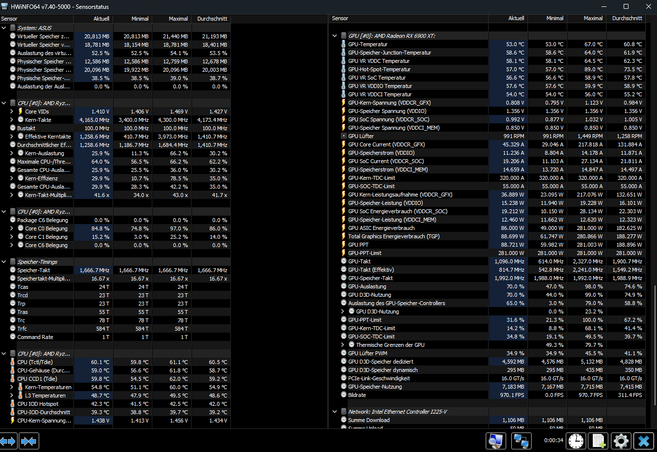Screen dimensions: 657x452
Task: Expand the Core VIDs row
Action: [12, 112]
